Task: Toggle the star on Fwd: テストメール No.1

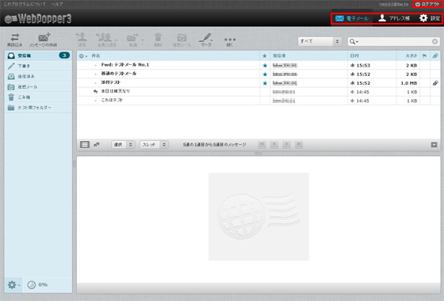Action: 265,65
